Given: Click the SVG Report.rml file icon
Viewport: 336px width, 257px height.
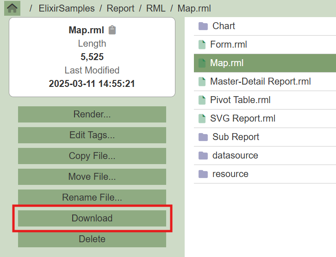Looking at the screenshot, I should [202, 118].
